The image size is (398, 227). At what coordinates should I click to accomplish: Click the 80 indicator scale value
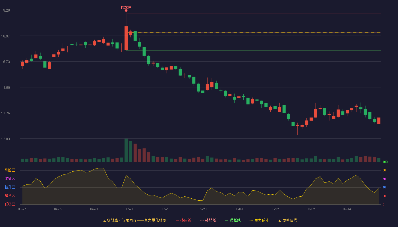pos(384,170)
